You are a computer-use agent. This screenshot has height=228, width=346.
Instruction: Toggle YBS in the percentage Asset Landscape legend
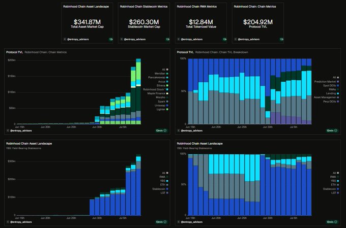(335, 181)
